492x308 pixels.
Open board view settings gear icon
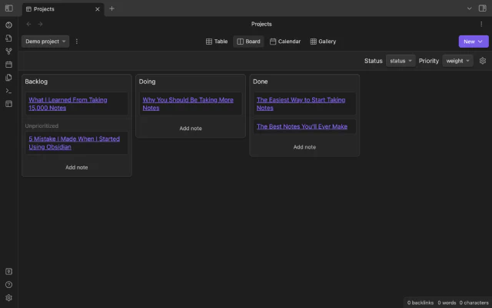point(483,61)
